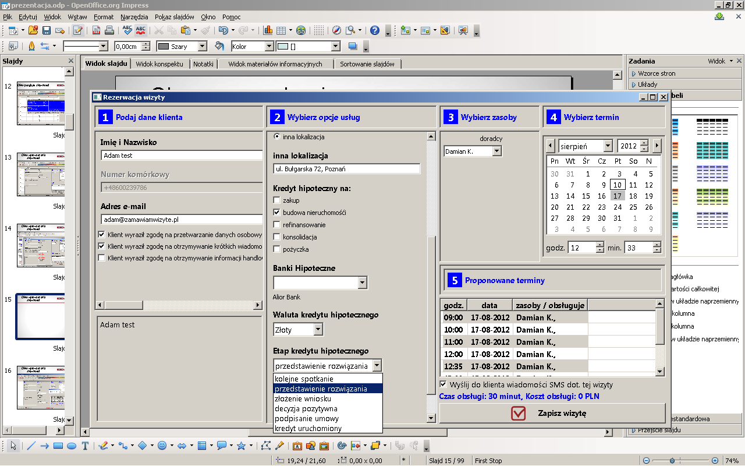The width and height of the screenshot is (745, 466).
Task: Click the Edit Points icon
Action: [x=266, y=446]
